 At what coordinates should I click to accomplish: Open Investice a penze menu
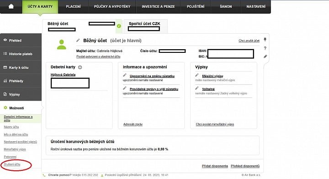coord(158,6)
